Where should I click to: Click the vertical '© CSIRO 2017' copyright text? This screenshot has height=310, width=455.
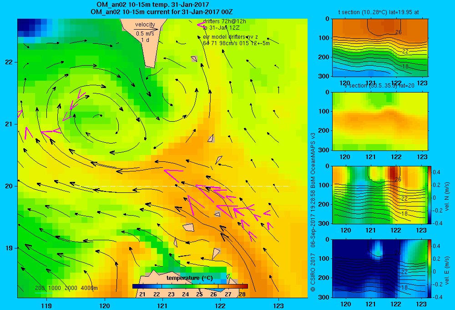pyautogui.click(x=313, y=272)
